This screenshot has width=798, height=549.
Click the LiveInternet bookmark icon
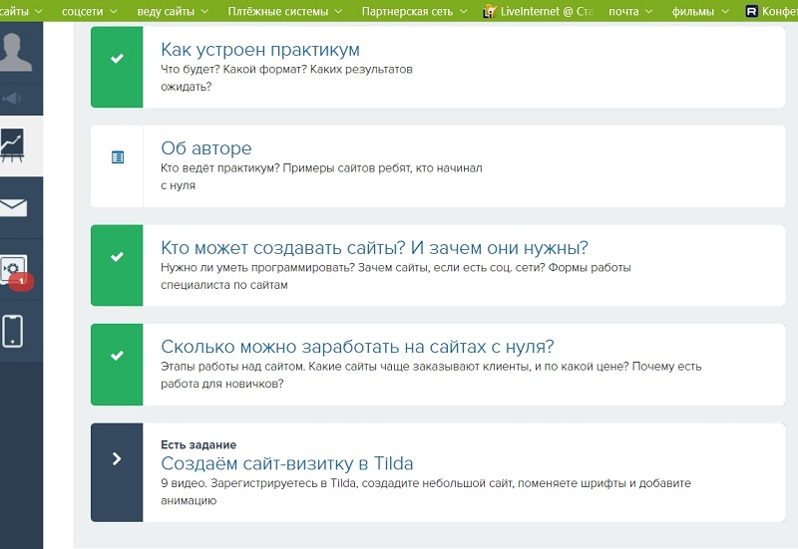click(x=489, y=11)
